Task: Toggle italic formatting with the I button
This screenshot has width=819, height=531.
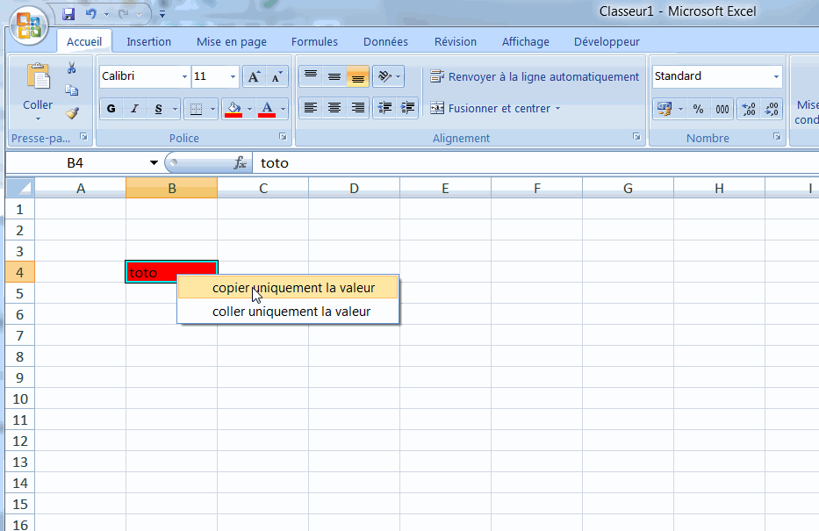Action: tap(134, 107)
